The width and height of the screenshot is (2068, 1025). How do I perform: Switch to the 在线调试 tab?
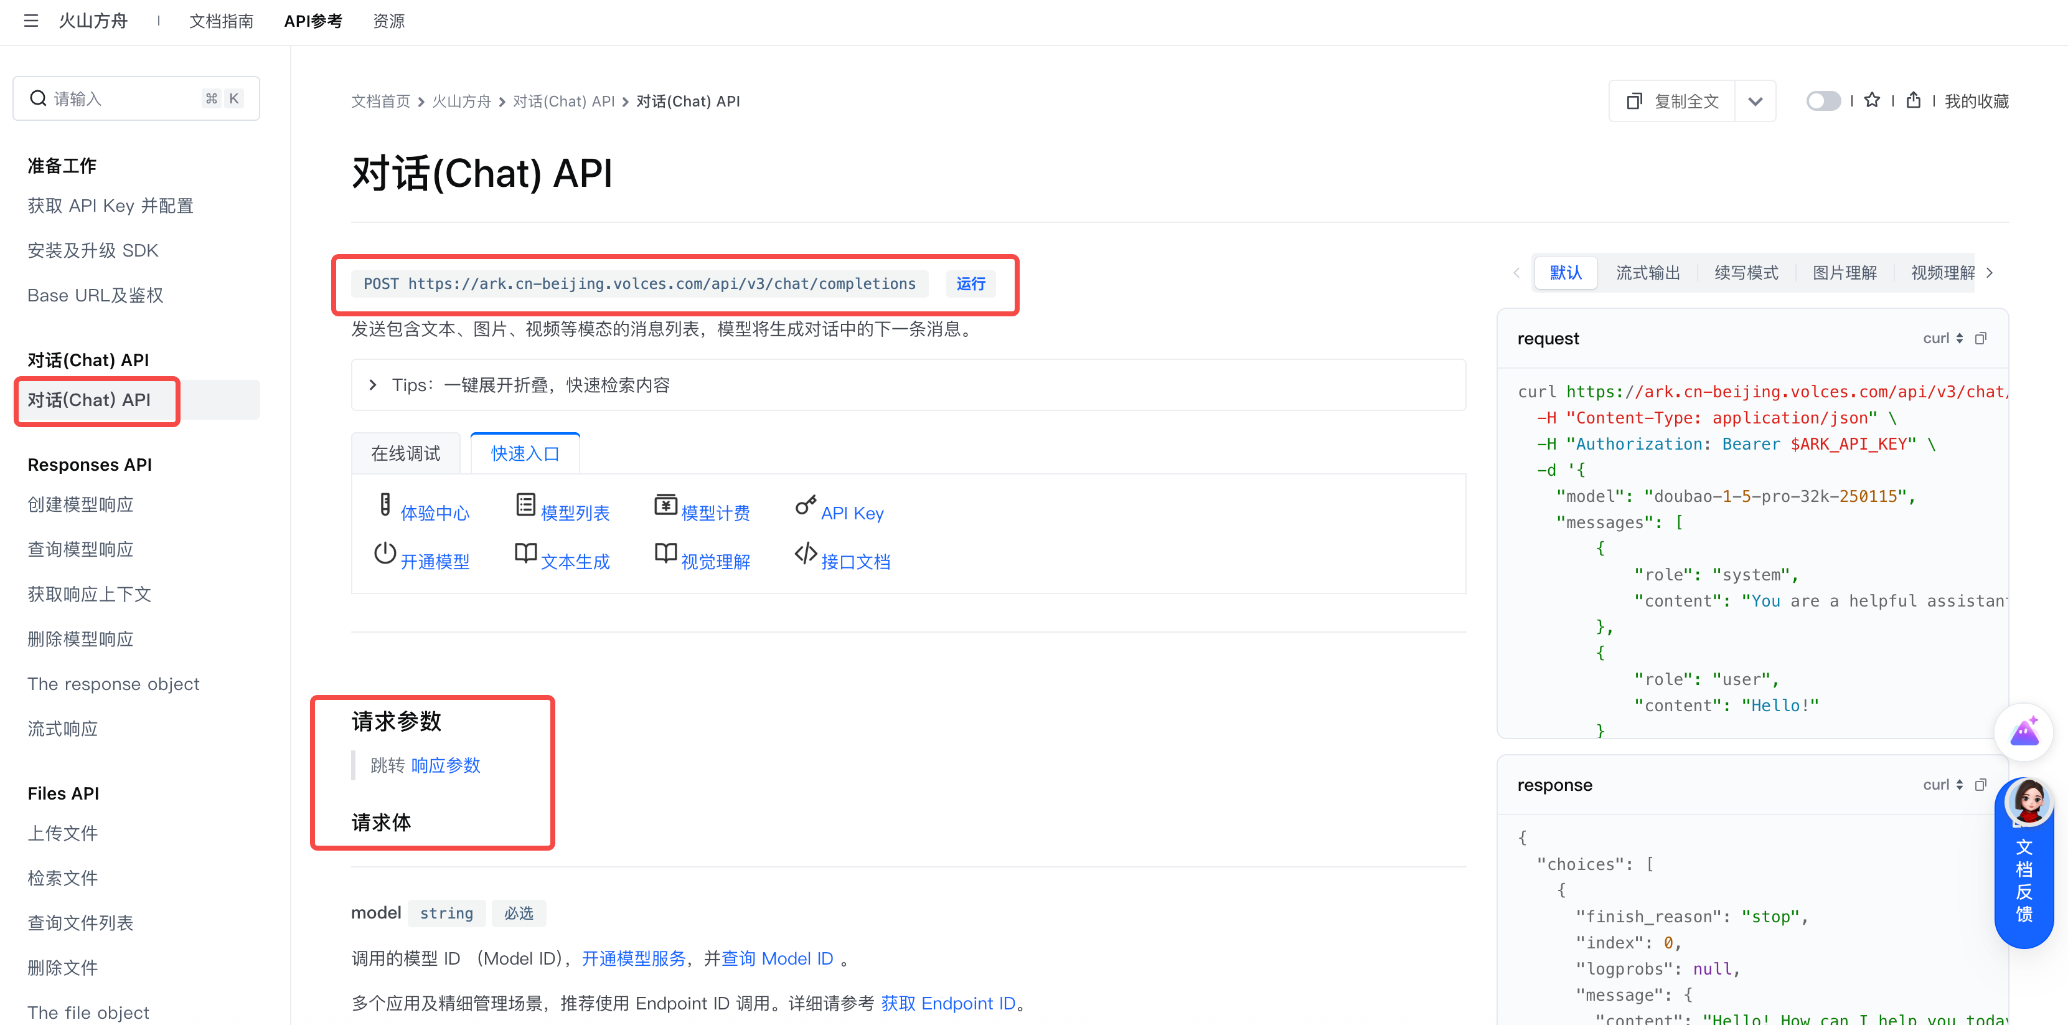(x=405, y=454)
